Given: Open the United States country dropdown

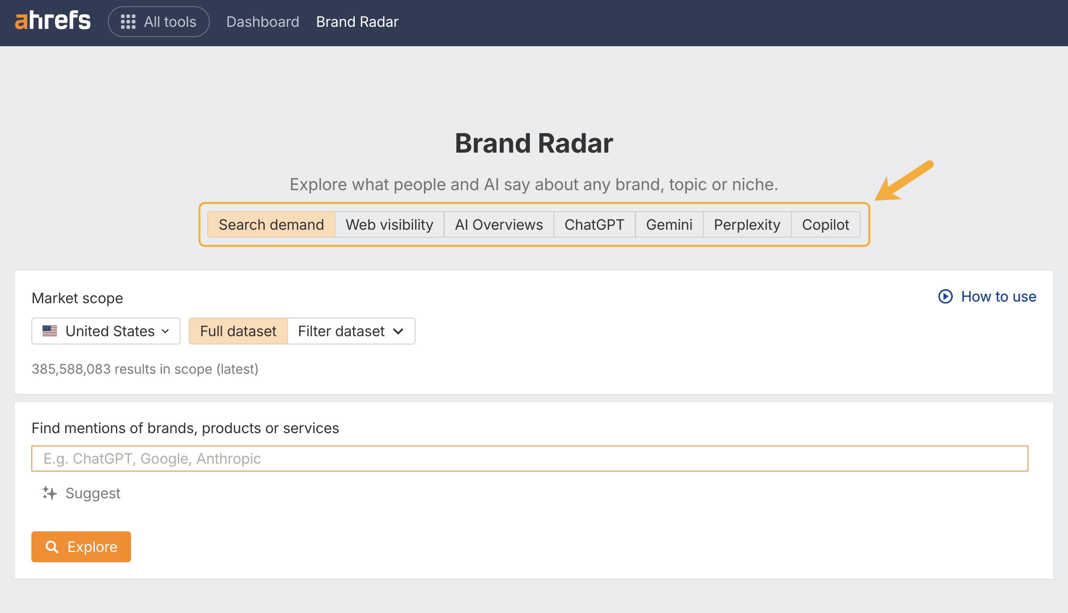Looking at the screenshot, I should point(106,331).
